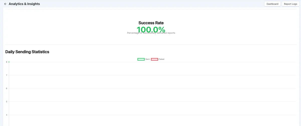
Task: Click the Sent legend label
Action: (147, 59)
